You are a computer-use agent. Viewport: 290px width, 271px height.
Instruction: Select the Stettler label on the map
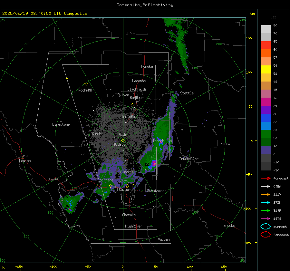[x=188, y=93]
